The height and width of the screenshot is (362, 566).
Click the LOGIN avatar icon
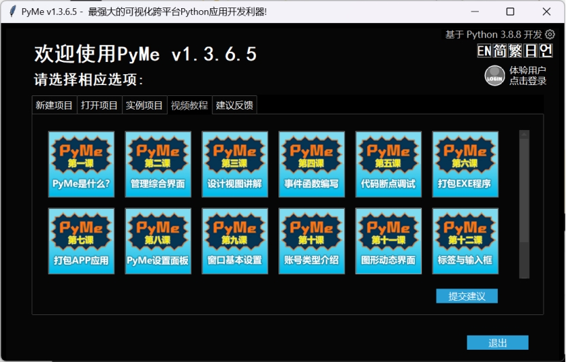[x=494, y=76]
